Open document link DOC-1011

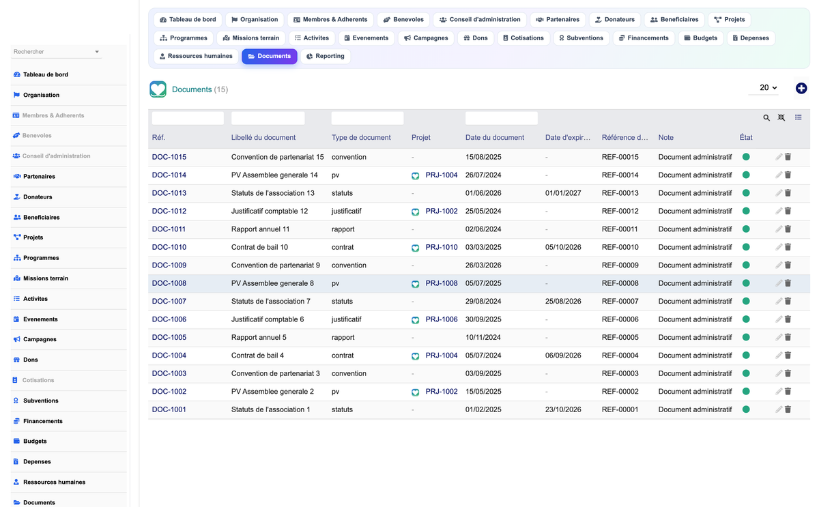169,229
